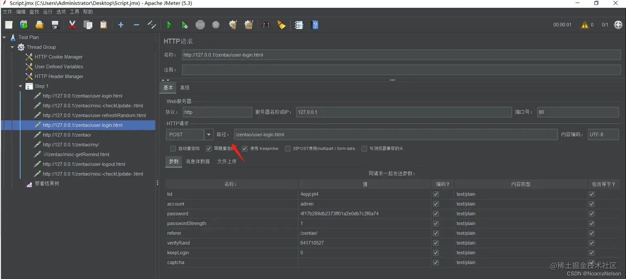The height and width of the screenshot is (279, 626).
Task: Select User Defined Variables in tree
Action: (x=59, y=67)
